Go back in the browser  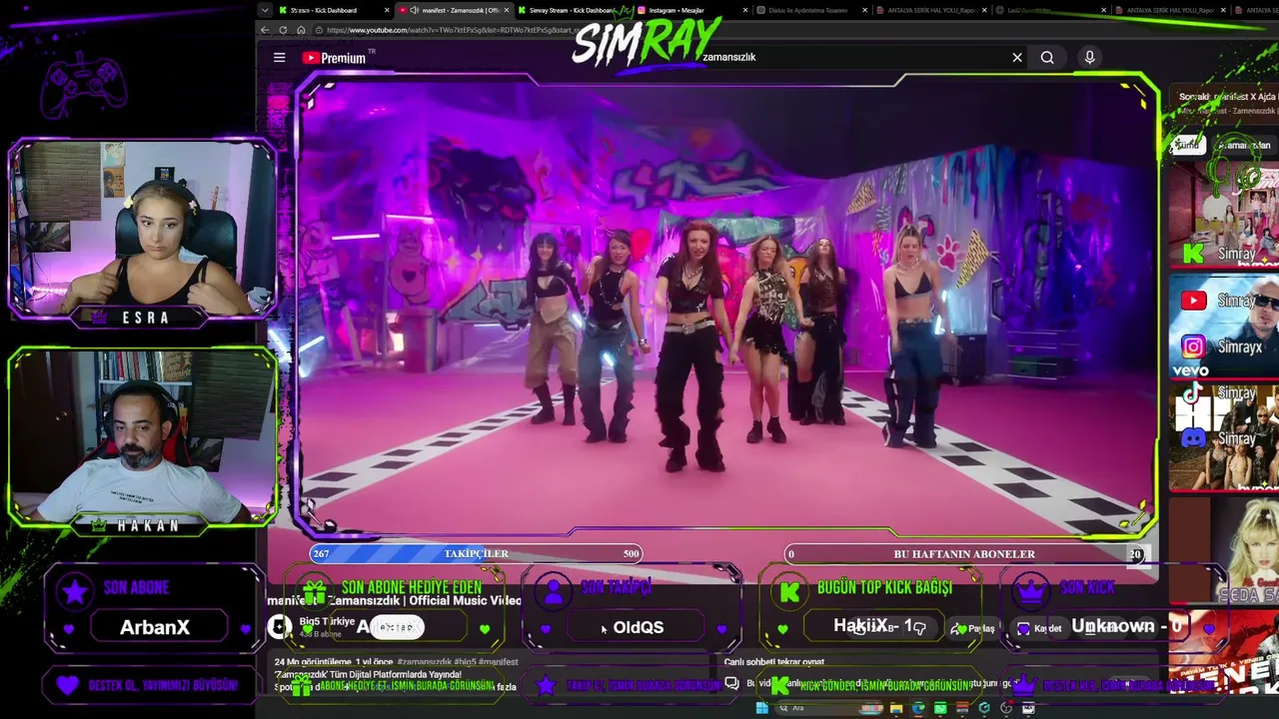coord(265,30)
